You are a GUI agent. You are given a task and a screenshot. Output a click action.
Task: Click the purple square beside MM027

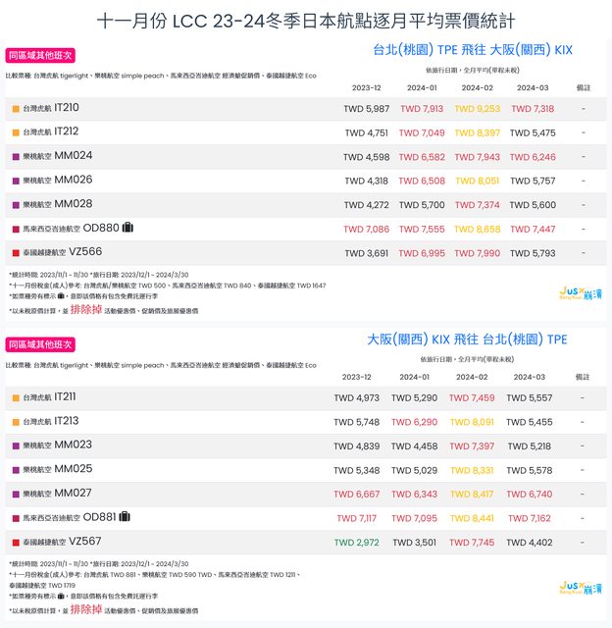[x=16, y=495]
